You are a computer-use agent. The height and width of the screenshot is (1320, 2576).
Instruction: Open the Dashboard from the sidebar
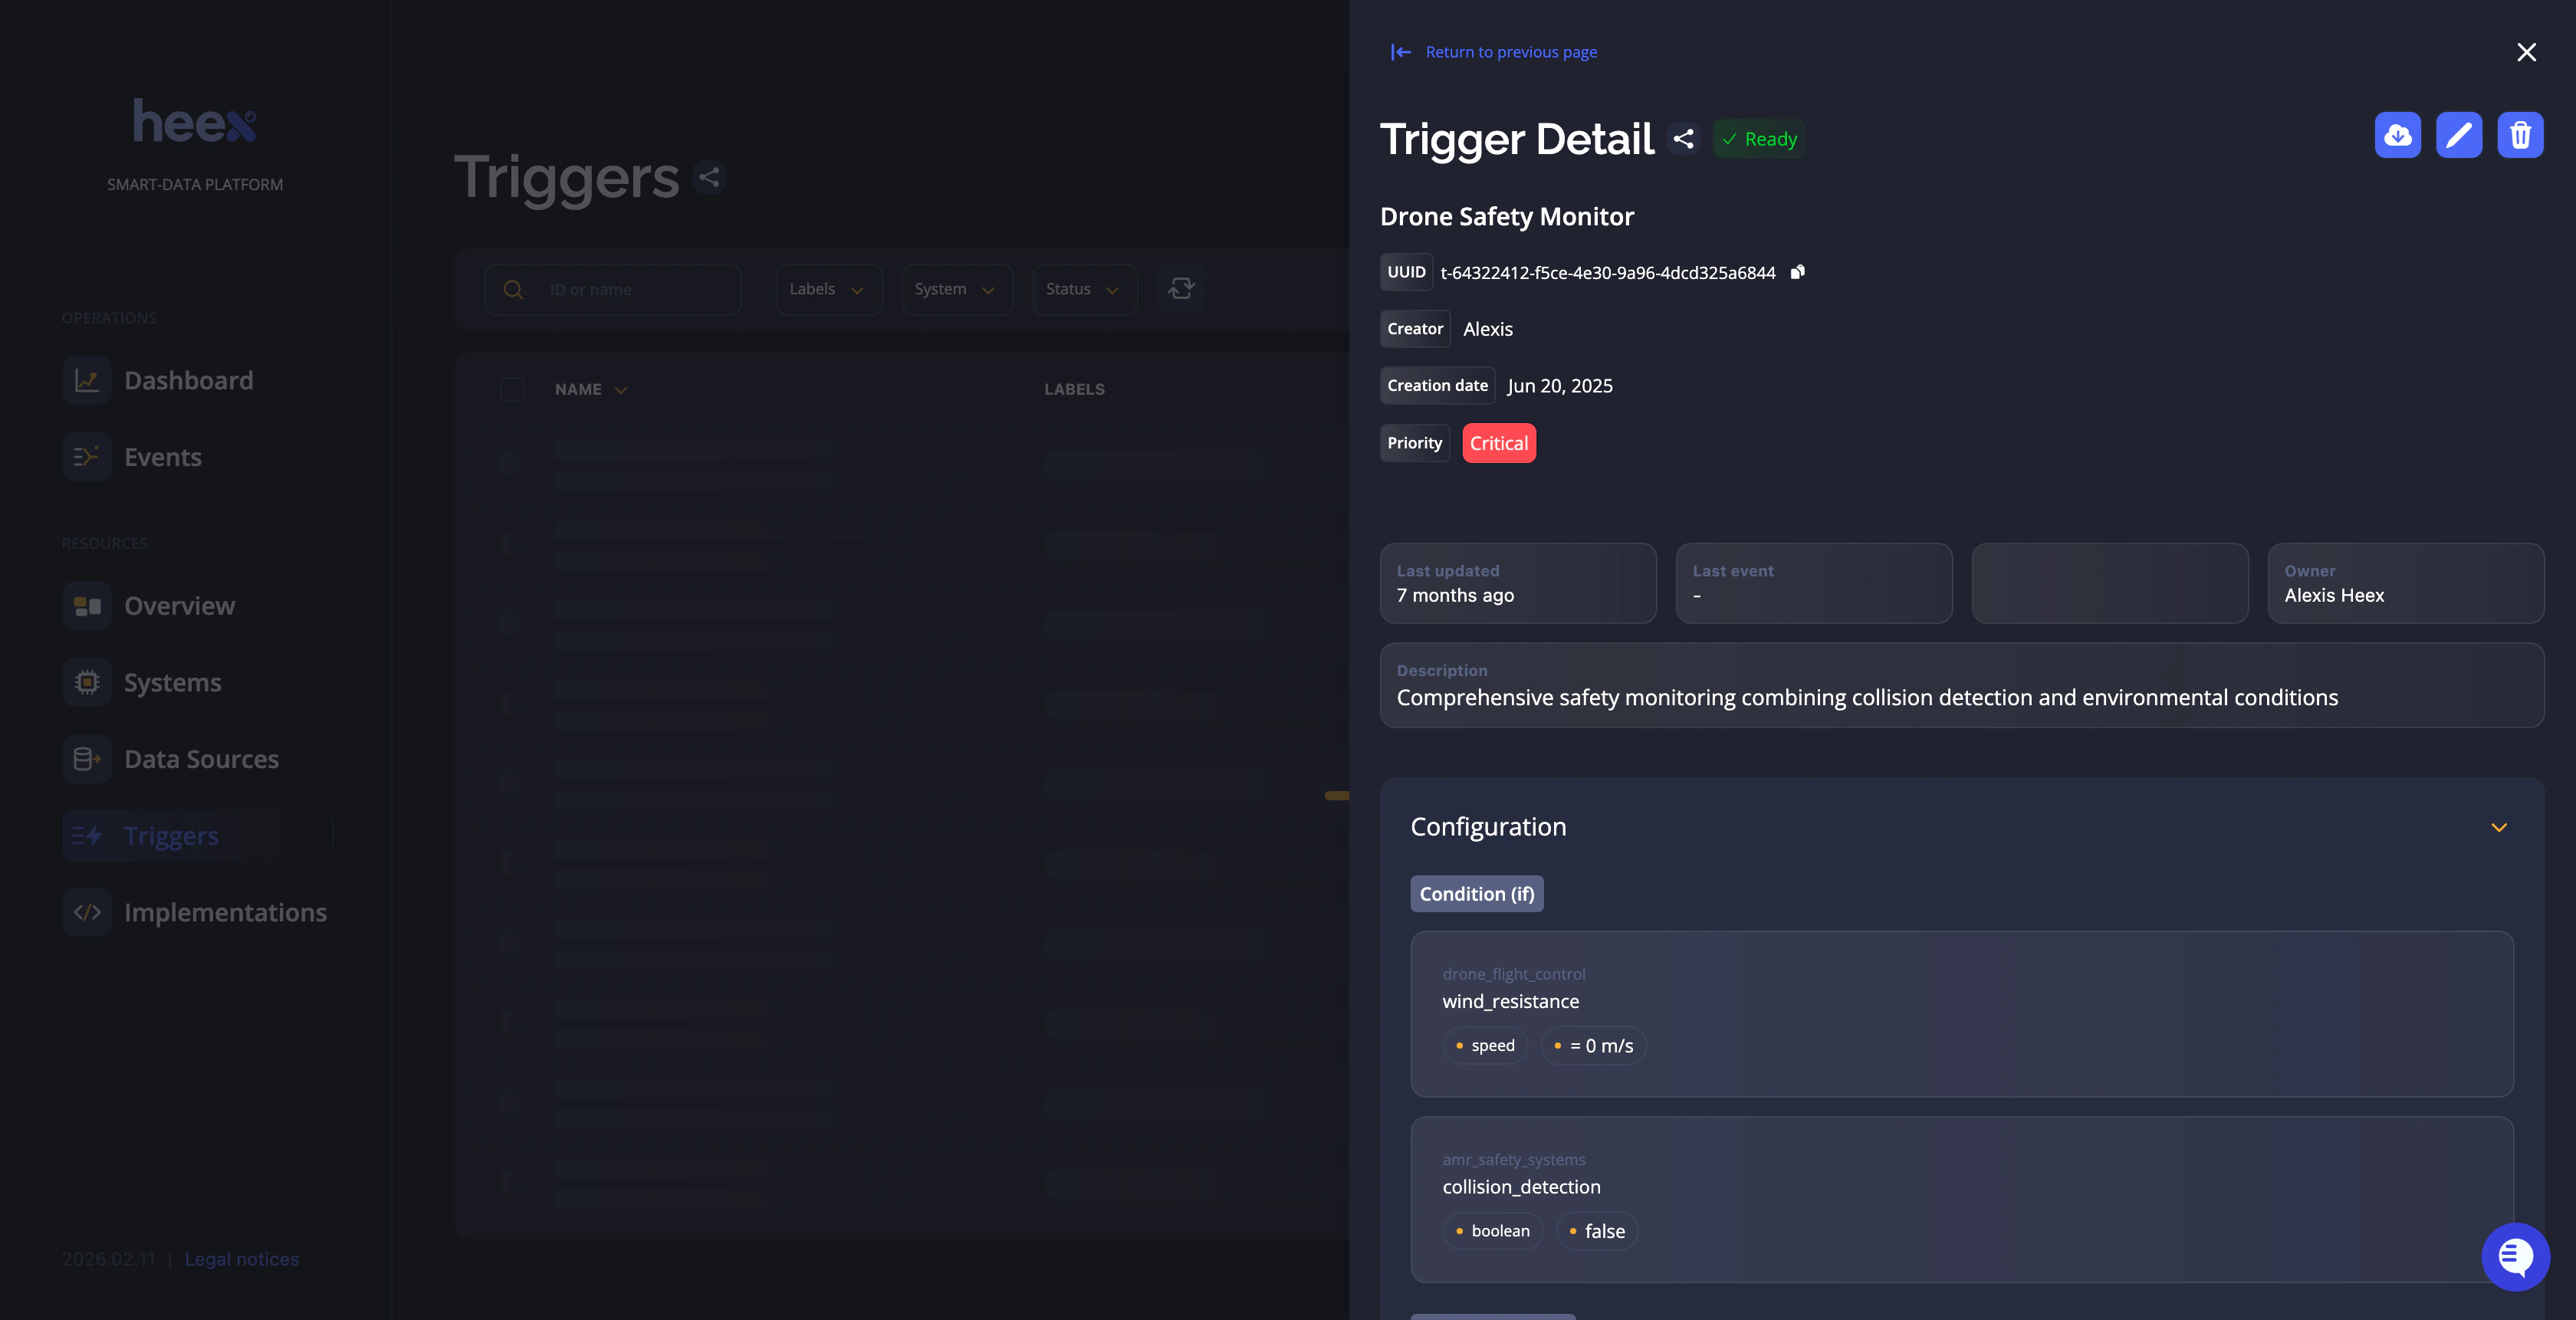(188, 380)
